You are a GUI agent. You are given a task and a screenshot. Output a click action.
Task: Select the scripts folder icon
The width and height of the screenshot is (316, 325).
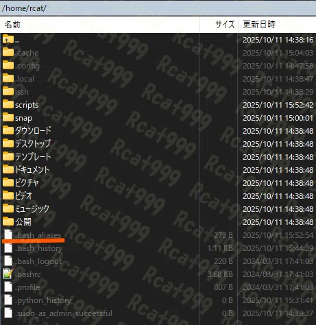[8, 105]
